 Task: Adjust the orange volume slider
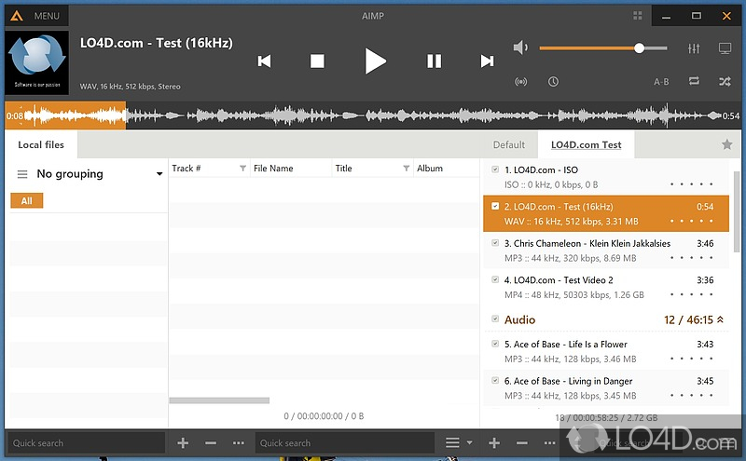point(603,48)
